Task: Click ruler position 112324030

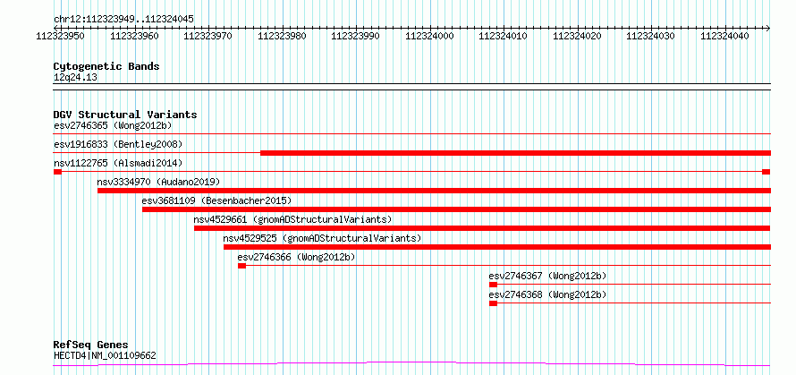Action: point(651,36)
